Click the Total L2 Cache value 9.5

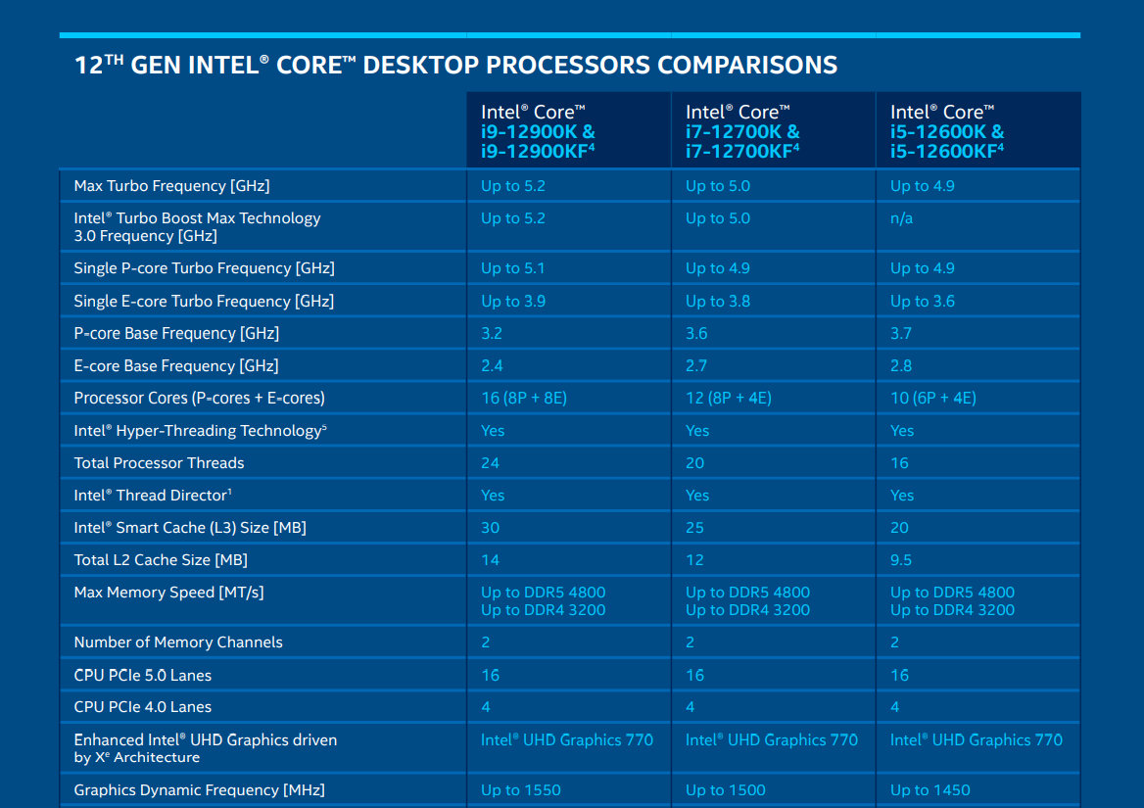tap(901, 560)
